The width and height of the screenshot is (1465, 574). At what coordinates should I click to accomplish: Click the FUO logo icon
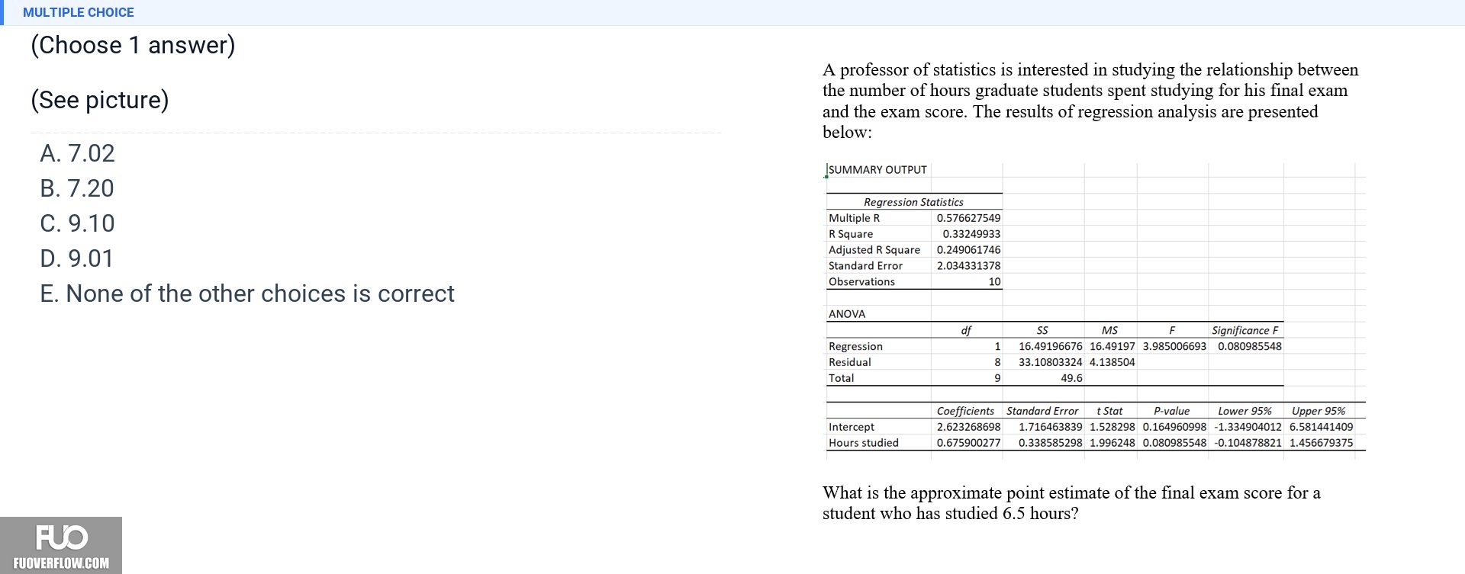62,537
